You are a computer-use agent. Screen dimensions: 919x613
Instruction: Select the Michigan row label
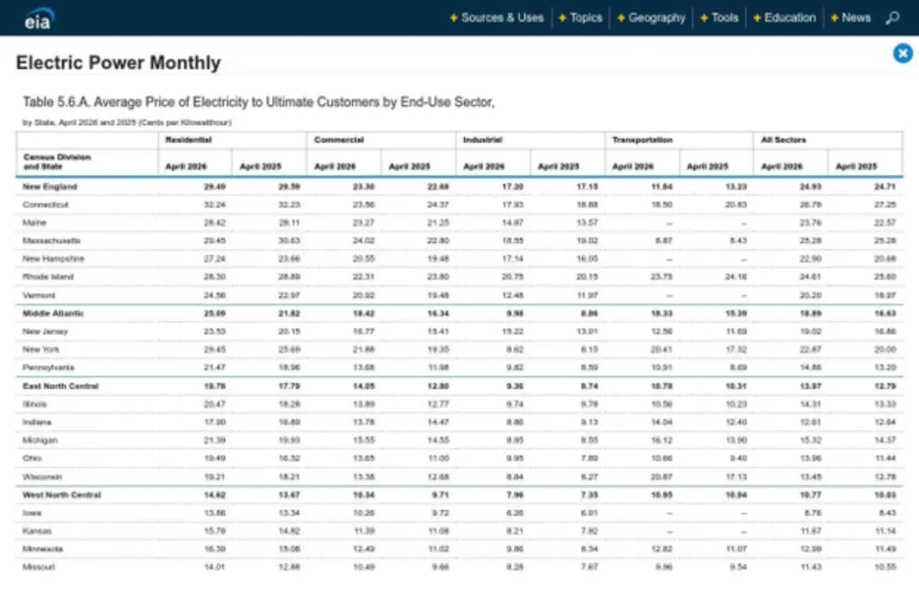[x=40, y=441]
